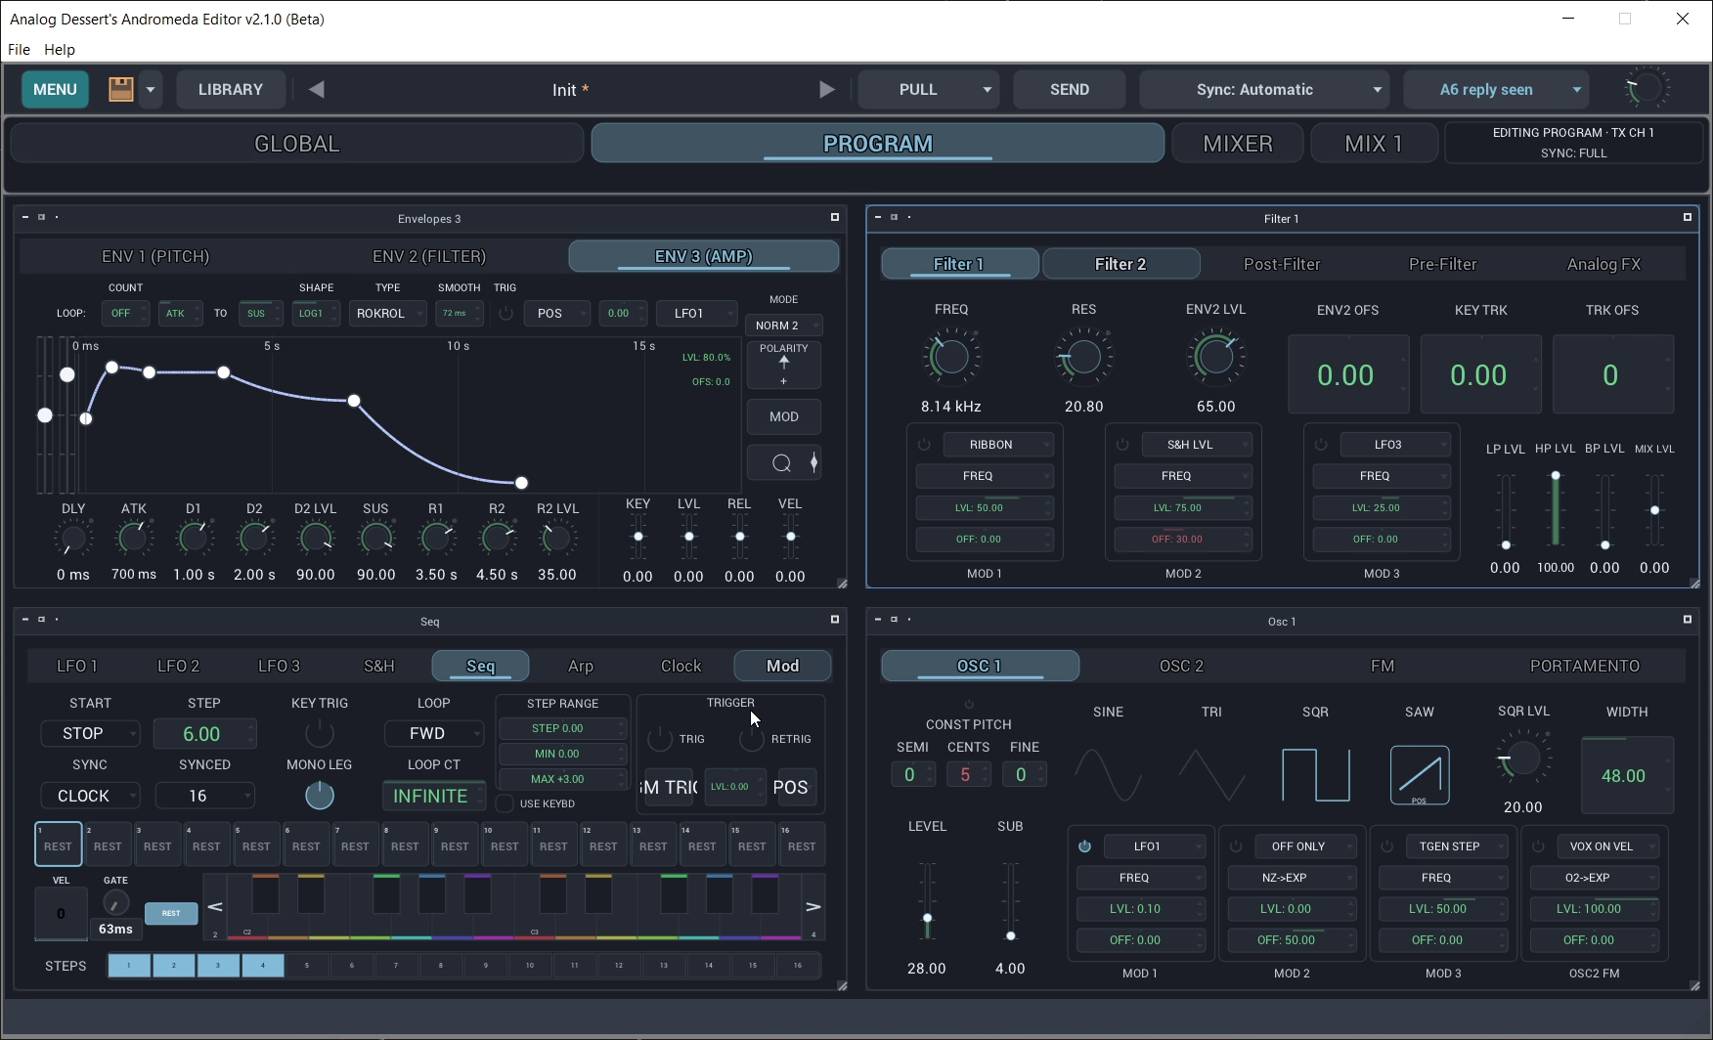This screenshot has height=1040, width=1713.
Task: Click the SEND button
Action: click(x=1070, y=89)
